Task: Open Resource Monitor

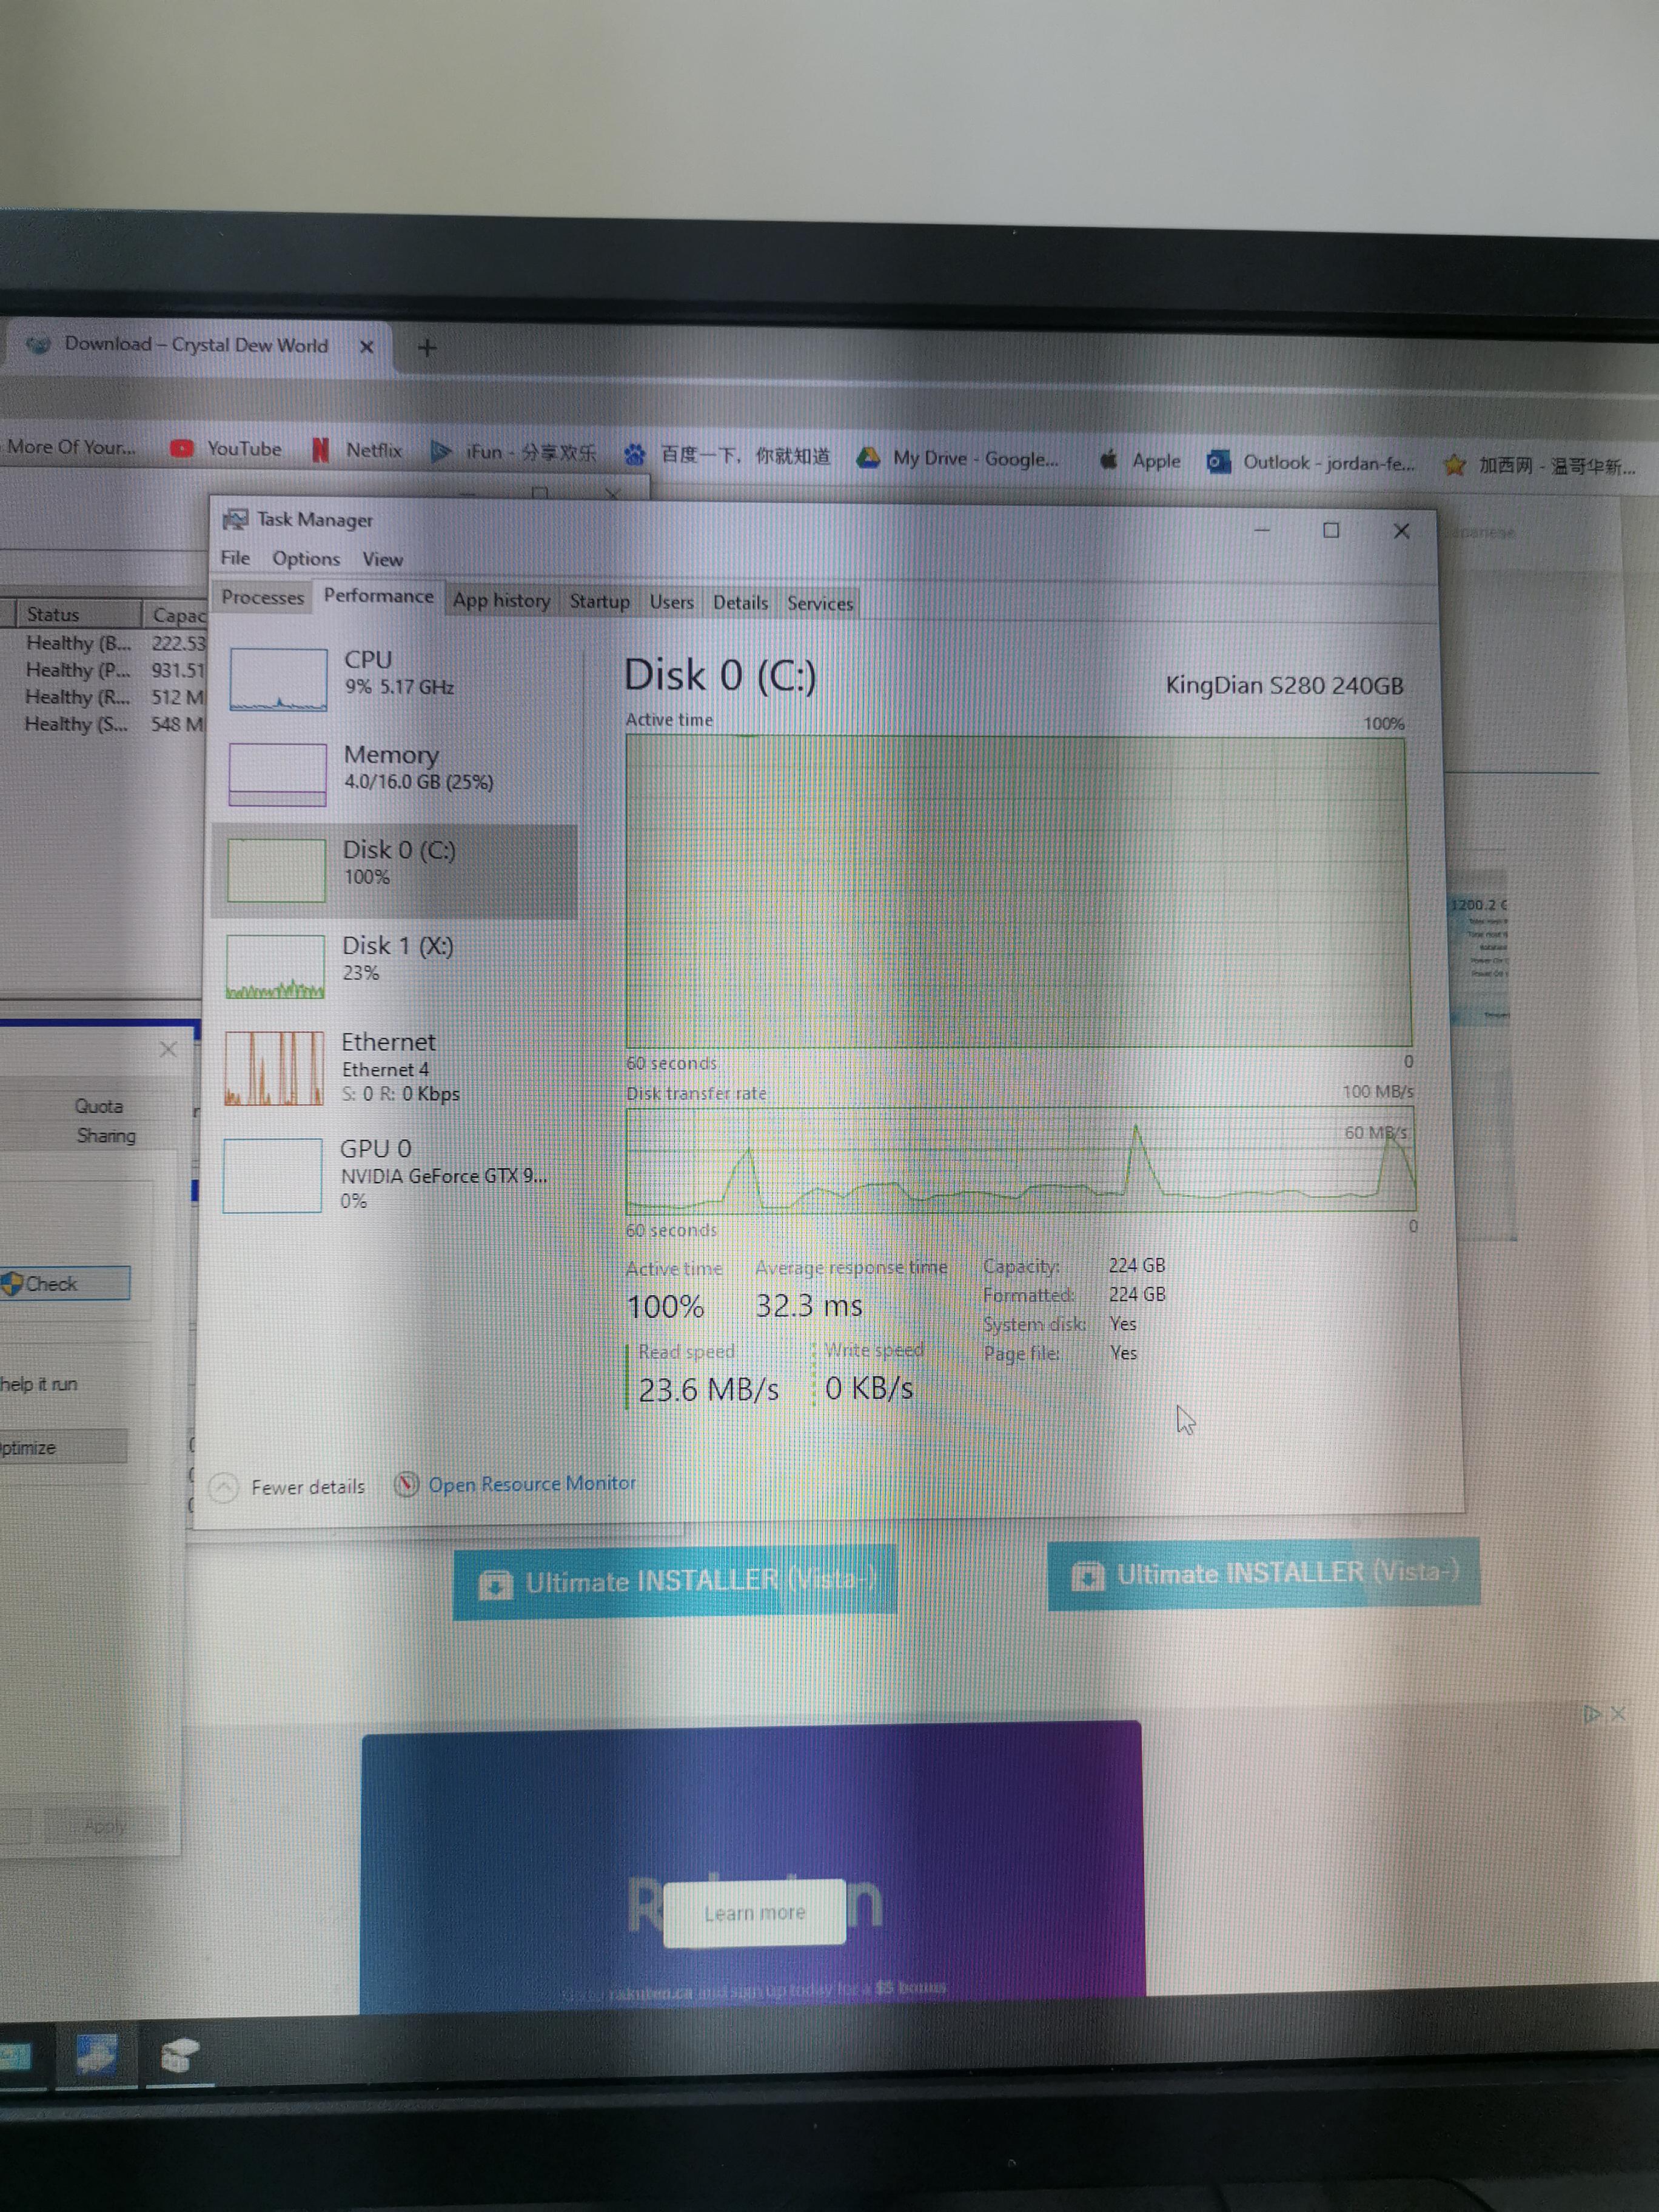Action: tap(532, 1483)
